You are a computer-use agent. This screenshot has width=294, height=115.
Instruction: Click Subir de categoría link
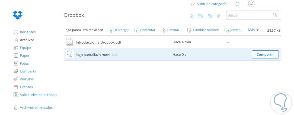212,4
